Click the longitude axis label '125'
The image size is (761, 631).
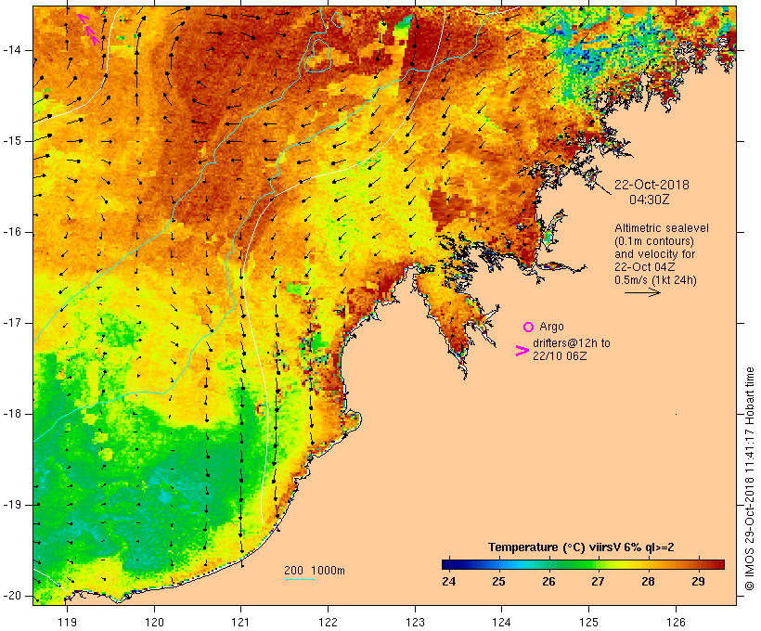point(588,622)
